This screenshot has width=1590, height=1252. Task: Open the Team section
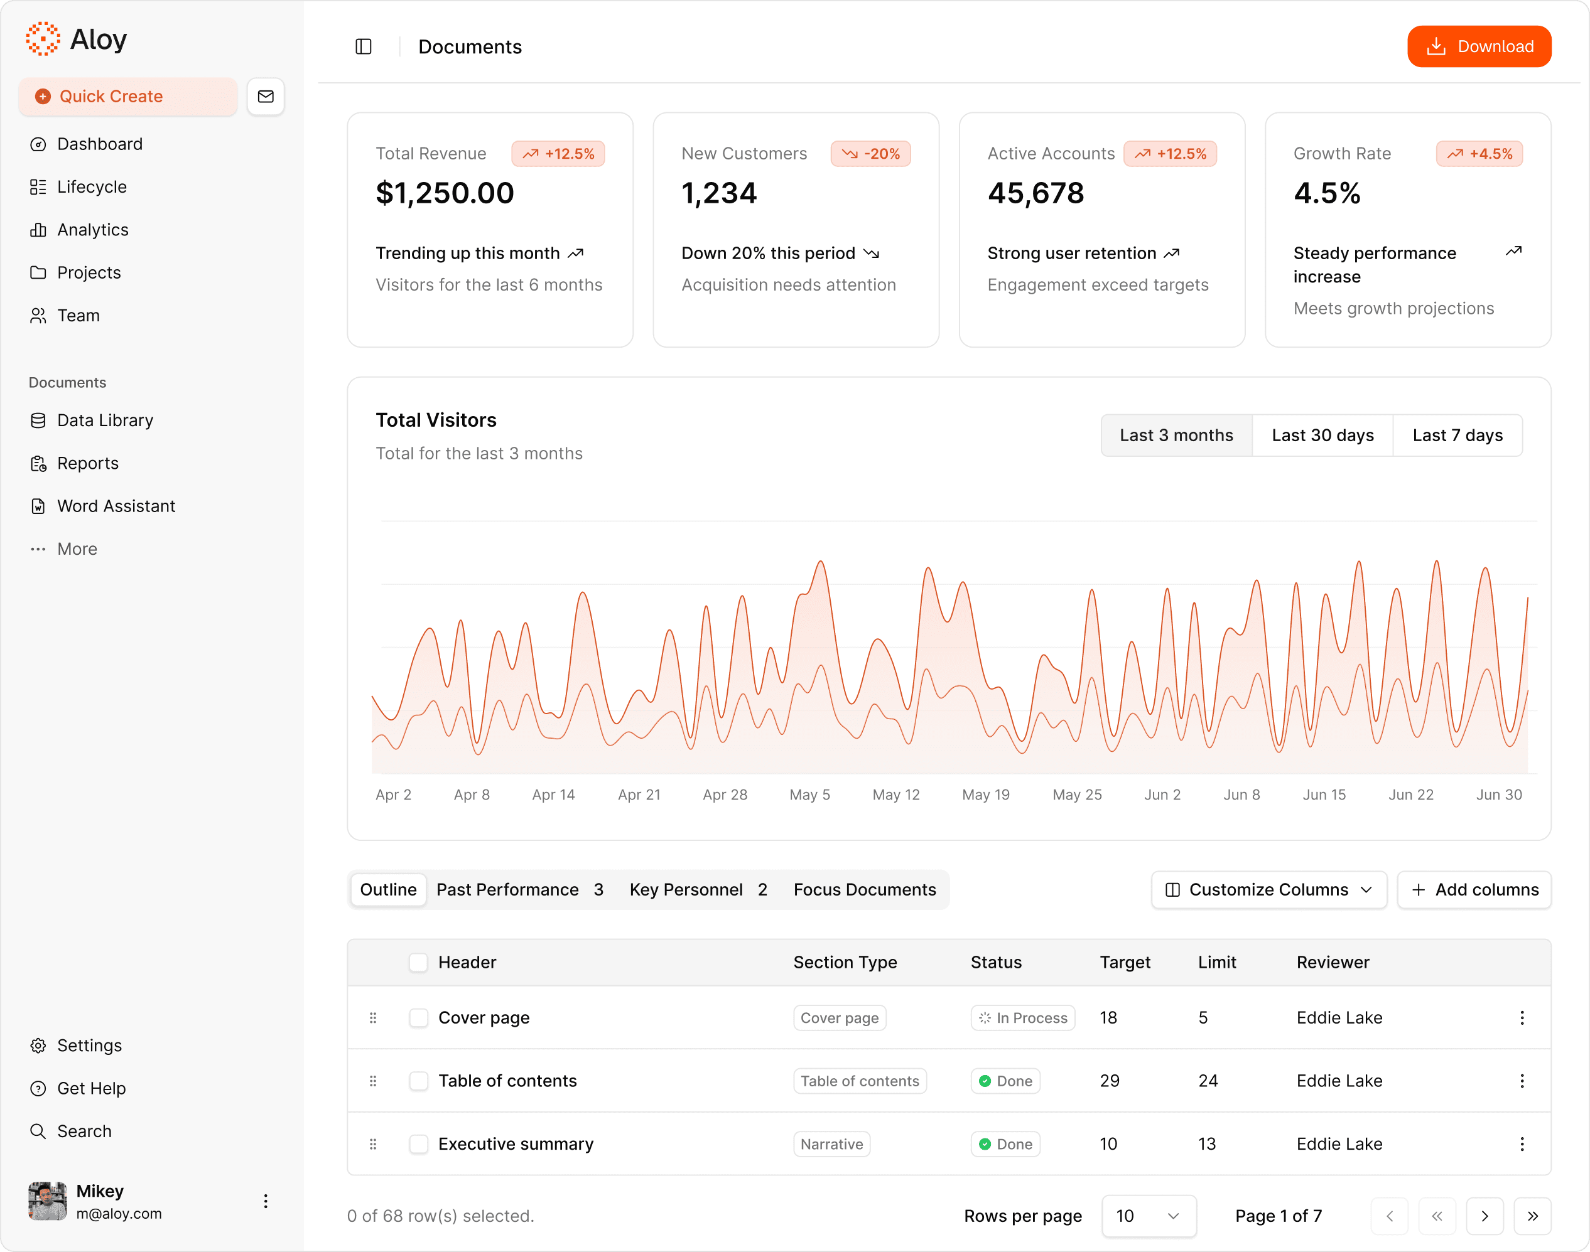point(78,315)
